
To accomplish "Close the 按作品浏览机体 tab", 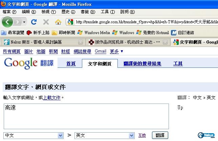I will coord(165,42).
